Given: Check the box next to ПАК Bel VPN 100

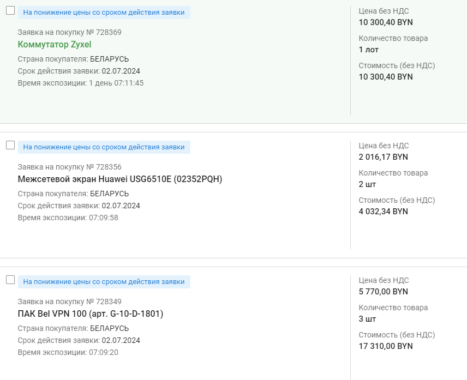Looking at the screenshot, I should [10, 280].
